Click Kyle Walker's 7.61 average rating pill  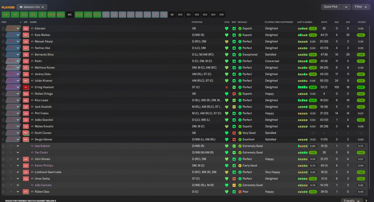pyautogui.click(x=361, y=35)
